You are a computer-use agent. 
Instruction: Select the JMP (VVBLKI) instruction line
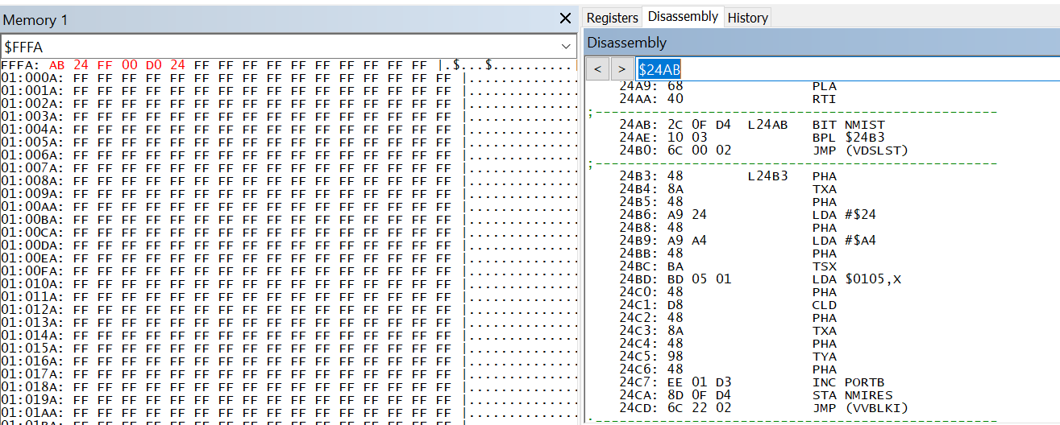click(x=859, y=408)
